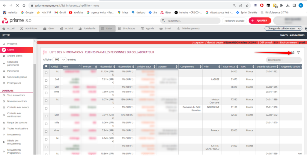This screenshot has width=307, height=157.
Task: Open the filter funnel icon
Action: pos(298,53)
